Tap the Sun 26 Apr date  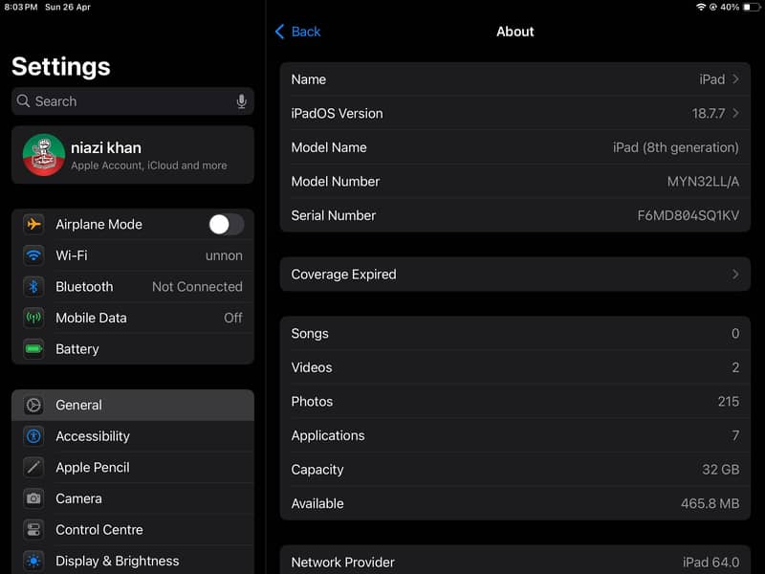(x=68, y=7)
